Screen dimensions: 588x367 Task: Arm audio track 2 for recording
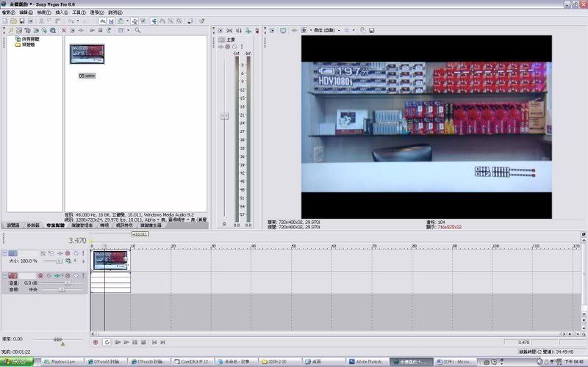[40, 276]
